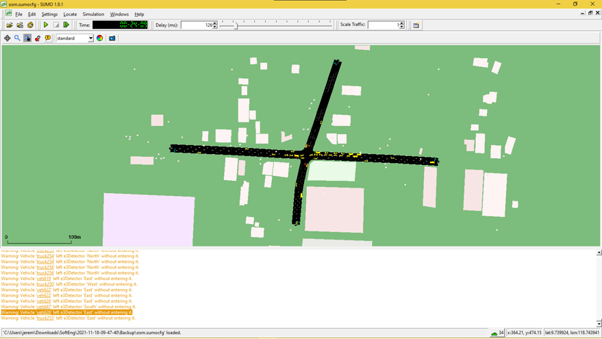Open simulation file icon
Viewport: 602px width, 339px height.
[10, 25]
